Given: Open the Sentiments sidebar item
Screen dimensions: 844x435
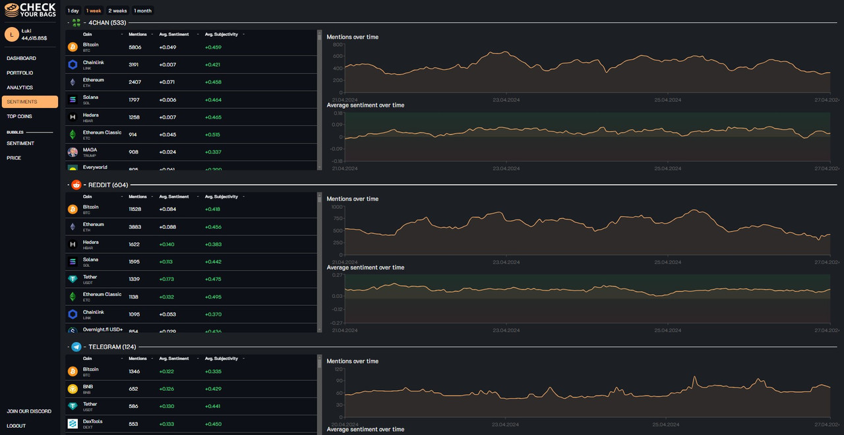Looking at the screenshot, I should pyautogui.click(x=30, y=101).
